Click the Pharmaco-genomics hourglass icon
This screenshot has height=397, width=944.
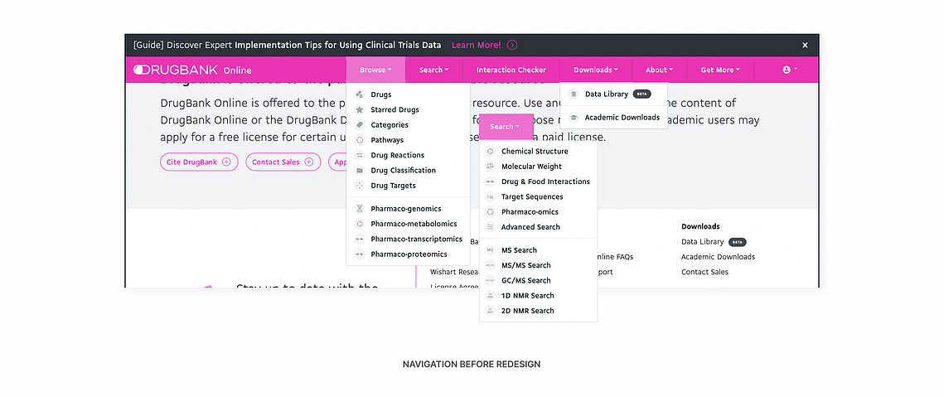(360, 208)
